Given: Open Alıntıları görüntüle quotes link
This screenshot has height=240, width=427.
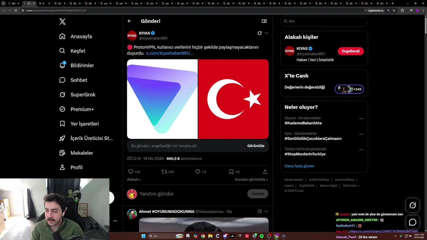Looking at the screenshot, I should 251,179.
